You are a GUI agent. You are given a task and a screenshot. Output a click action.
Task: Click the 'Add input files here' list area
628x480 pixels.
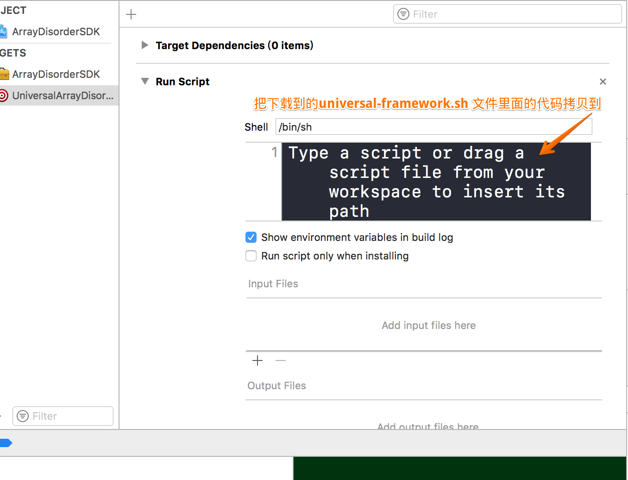pos(428,325)
